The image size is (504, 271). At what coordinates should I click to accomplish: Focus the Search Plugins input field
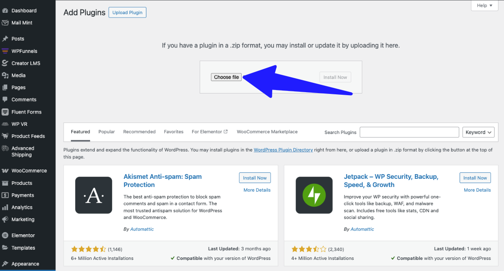tap(409, 132)
